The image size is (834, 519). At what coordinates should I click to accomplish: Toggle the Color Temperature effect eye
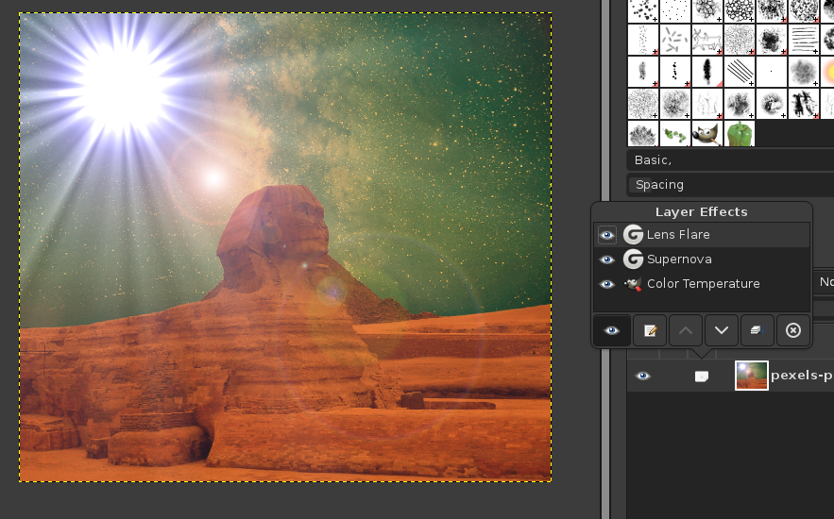tap(607, 284)
